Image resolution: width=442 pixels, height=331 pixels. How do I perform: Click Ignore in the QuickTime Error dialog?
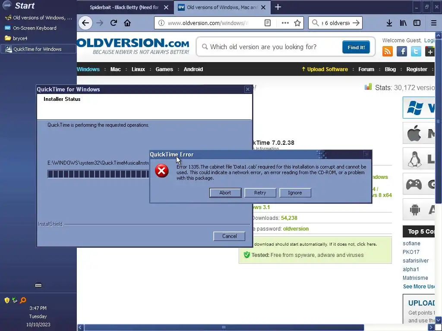[x=295, y=193]
